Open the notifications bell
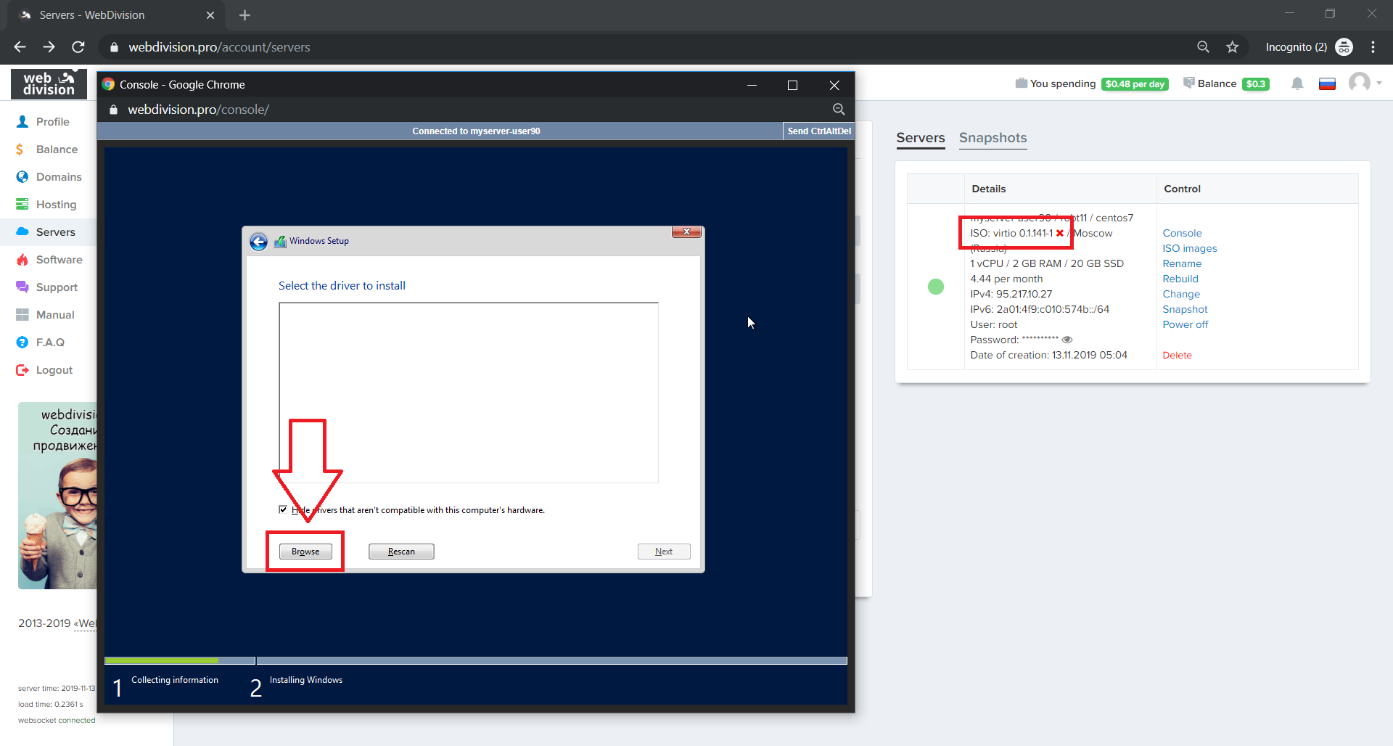The height and width of the screenshot is (746, 1393). (1297, 83)
